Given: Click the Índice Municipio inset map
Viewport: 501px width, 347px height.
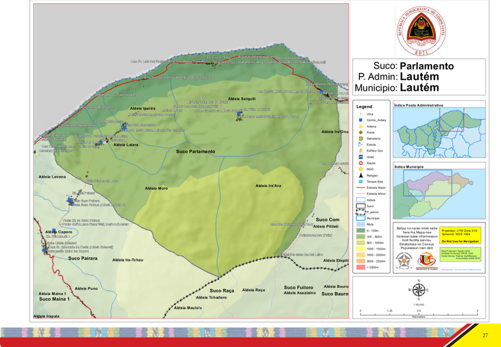Looking at the screenshot, I should pyautogui.click(x=439, y=194).
